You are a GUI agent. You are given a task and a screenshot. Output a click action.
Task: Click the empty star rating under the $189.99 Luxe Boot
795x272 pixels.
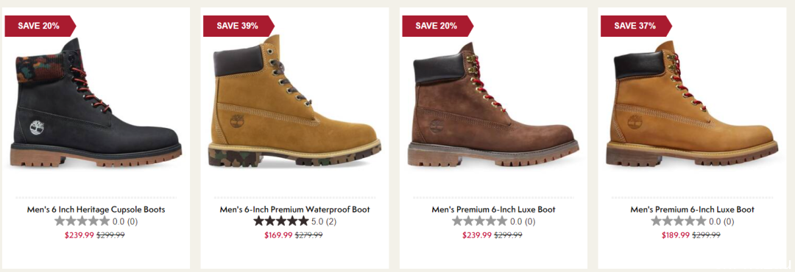point(679,221)
